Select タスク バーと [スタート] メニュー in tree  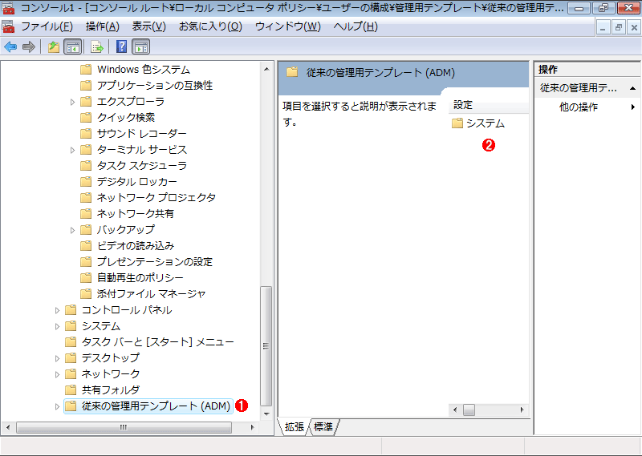coord(157,342)
